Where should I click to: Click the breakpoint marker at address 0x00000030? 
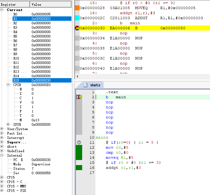point(77,28)
